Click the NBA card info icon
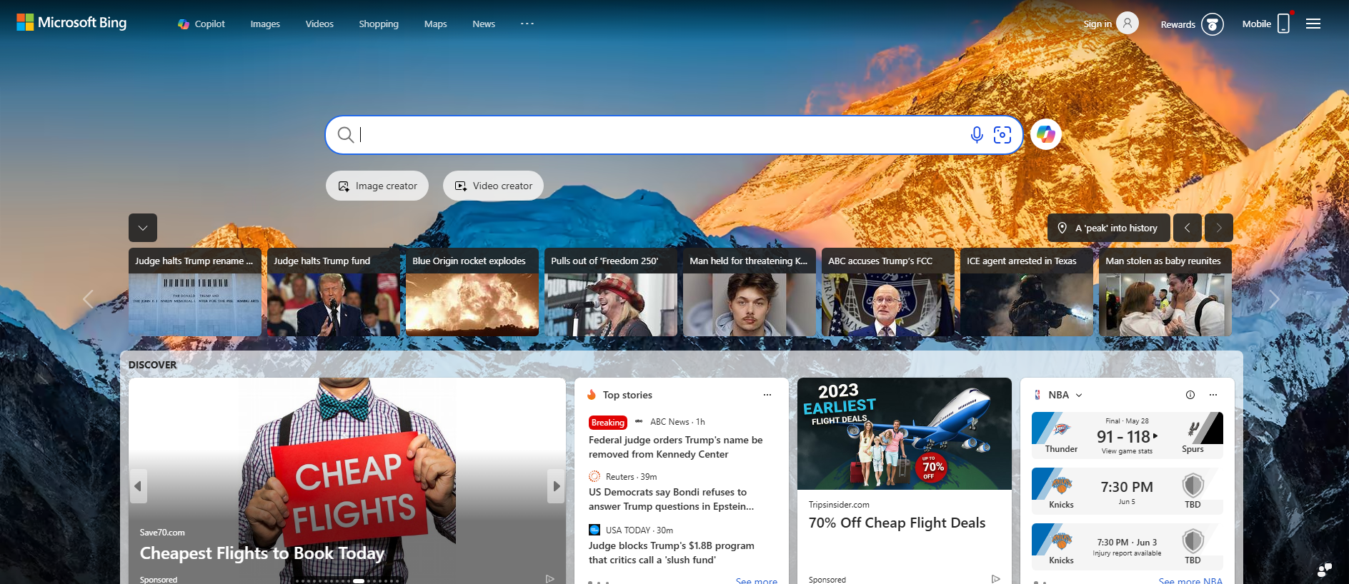Viewport: 1349px width, 584px height. (x=1190, y=395)
